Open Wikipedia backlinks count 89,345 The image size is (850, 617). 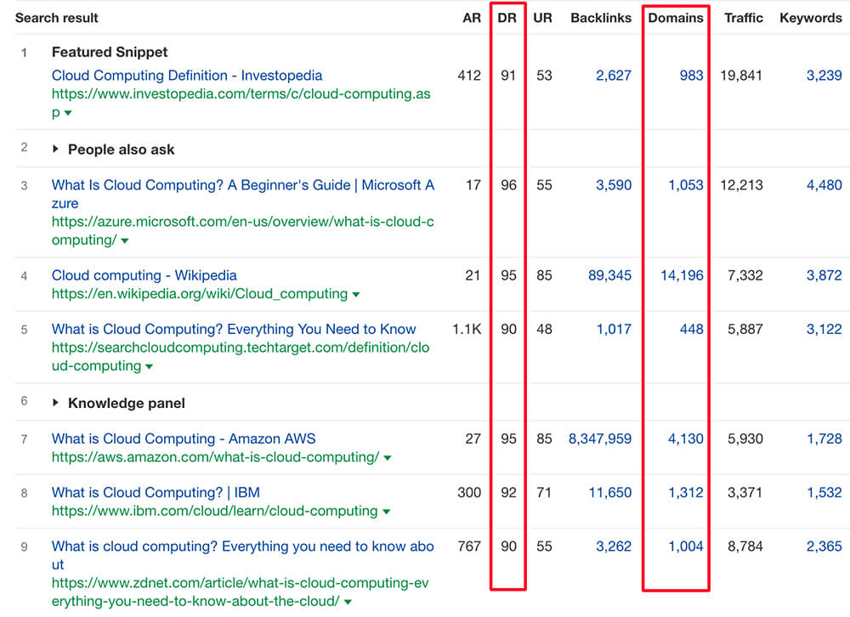coord(609,275)
